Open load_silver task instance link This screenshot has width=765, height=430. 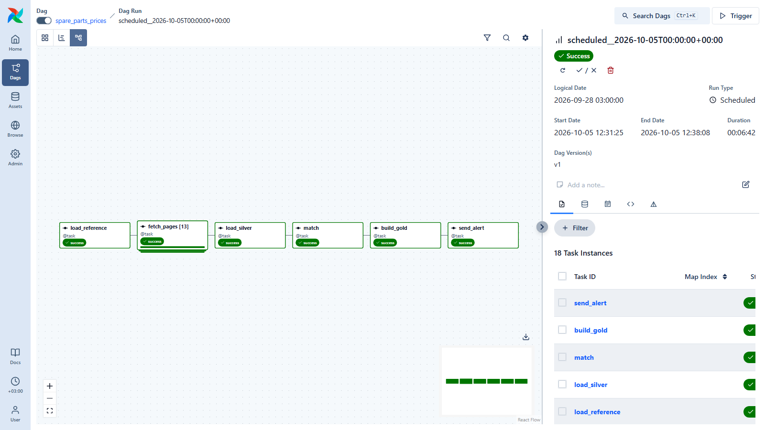pyautogui.click(x=590, y=385)
